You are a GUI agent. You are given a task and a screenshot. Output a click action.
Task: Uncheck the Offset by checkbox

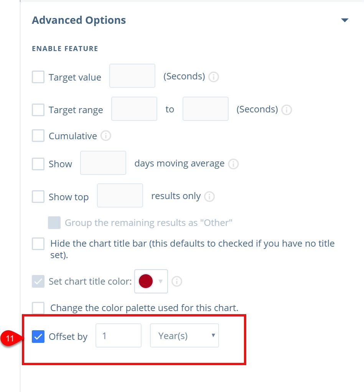pyautogui.click(x=38, y=337)
